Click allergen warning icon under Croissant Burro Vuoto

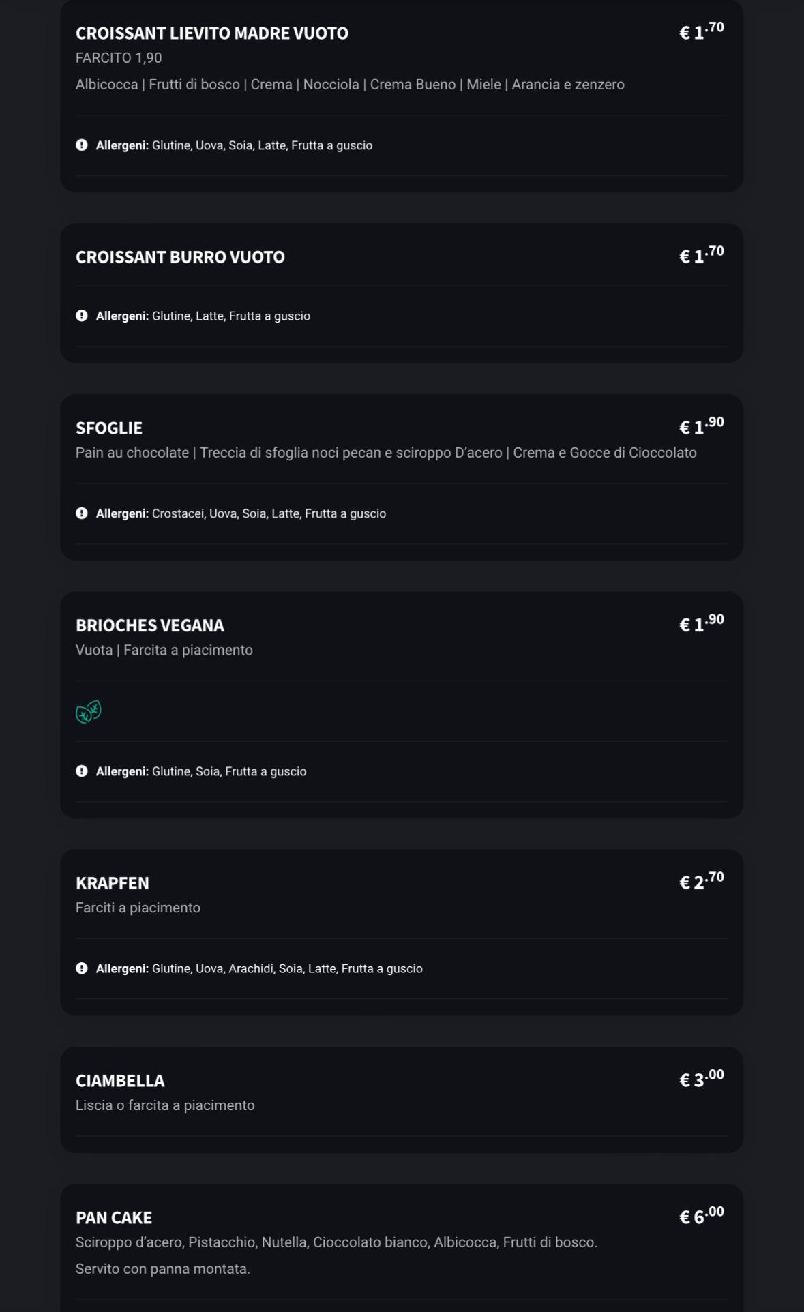point(82,316)
